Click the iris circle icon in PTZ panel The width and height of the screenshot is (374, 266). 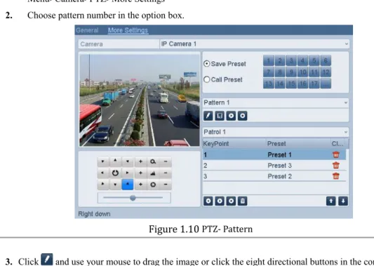click(x=153, y=185)
